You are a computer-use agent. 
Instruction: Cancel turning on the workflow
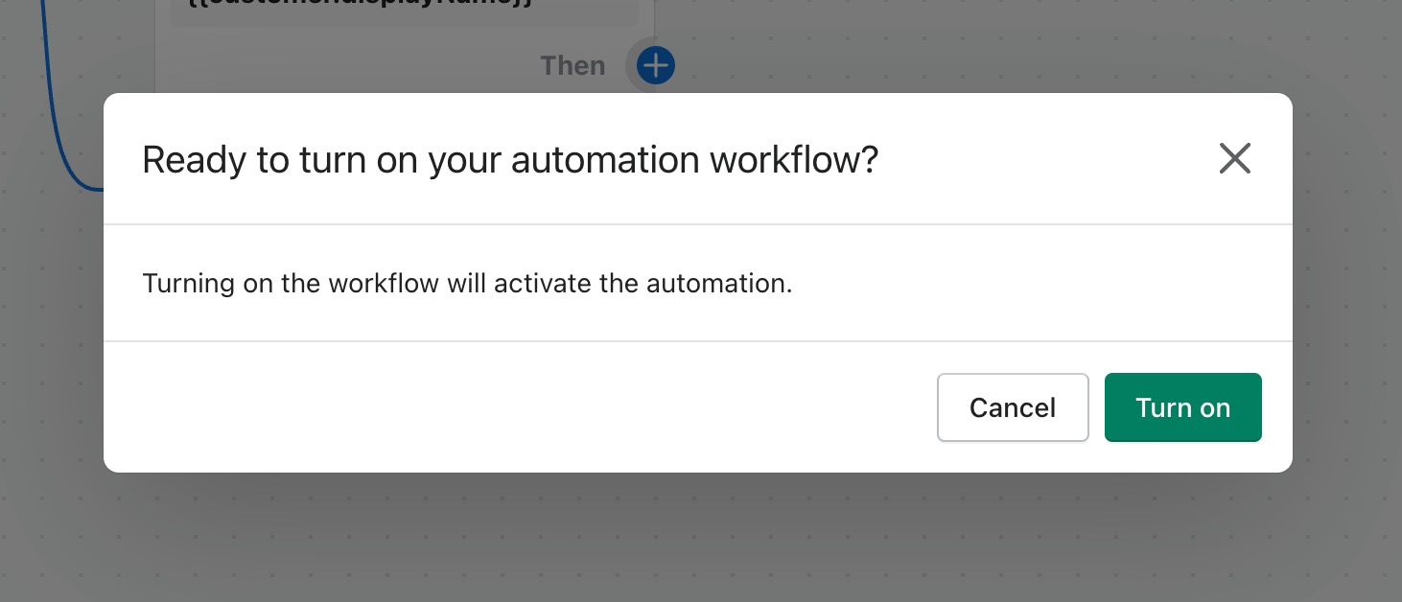[1013, 407]
